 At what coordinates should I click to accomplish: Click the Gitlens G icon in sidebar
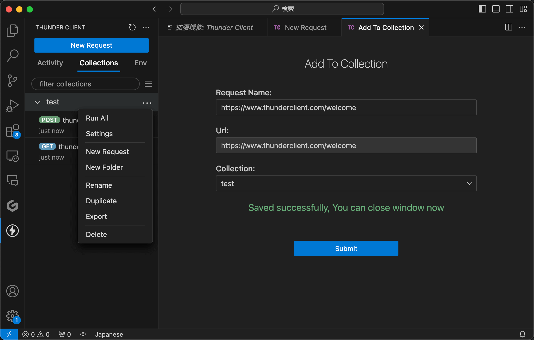click(12, 206)
